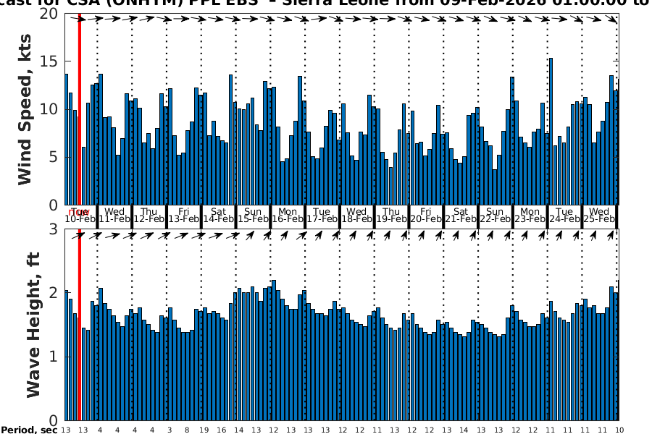Click the 20 tick on wind speed axis

(x=48, y=14)
